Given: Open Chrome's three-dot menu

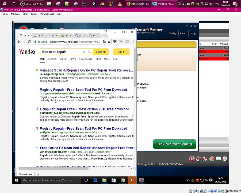Looking at the screenshot, I should [133, 42].
